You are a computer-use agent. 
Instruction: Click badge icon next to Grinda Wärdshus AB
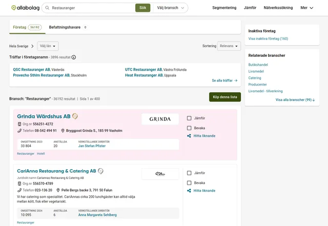75,116
